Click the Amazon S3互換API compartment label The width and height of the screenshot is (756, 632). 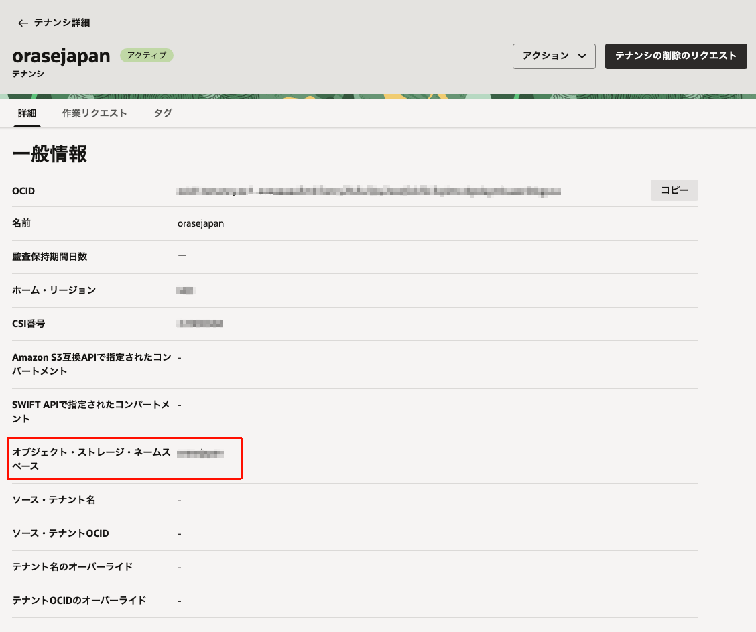[91, 364]
